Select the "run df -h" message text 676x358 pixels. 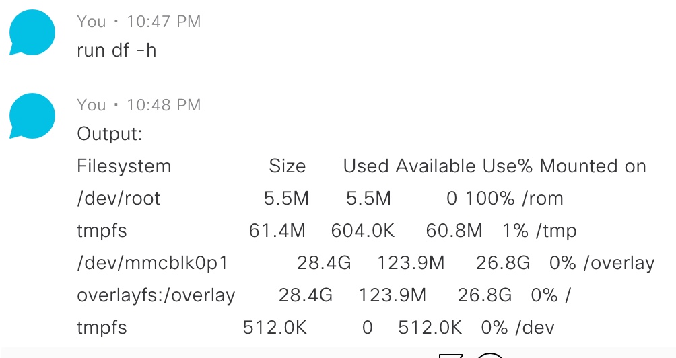pos(116,51)
